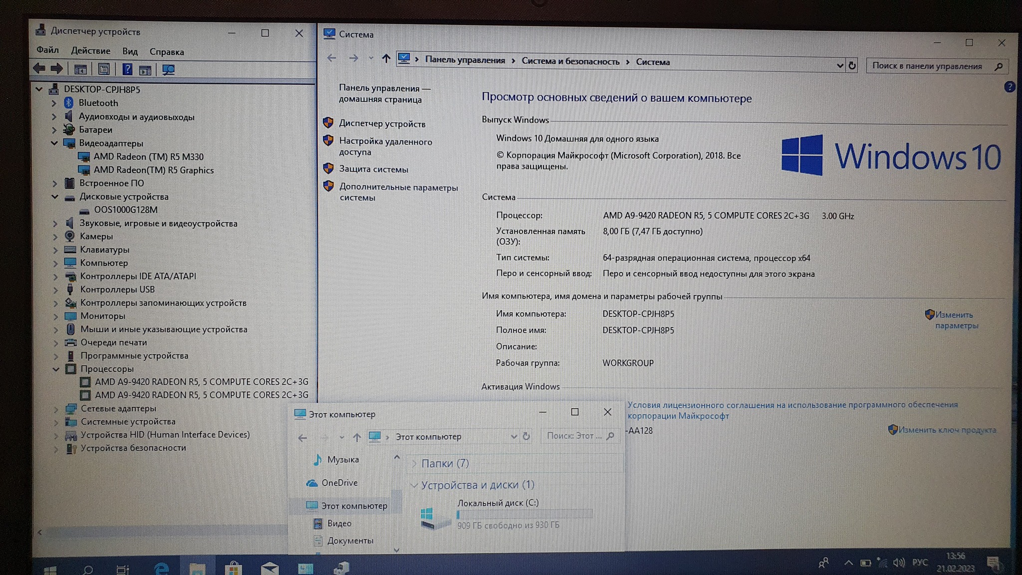Open Microsoft Store from taskbar
This screenshot has height=575, width=1022.
[233, 568]
